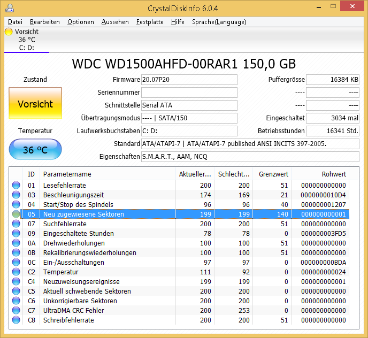Click the status dot for UltraDMA CRC Fehler
The height and width of the screenshot is (338, 368).
(x=16, y=310)
